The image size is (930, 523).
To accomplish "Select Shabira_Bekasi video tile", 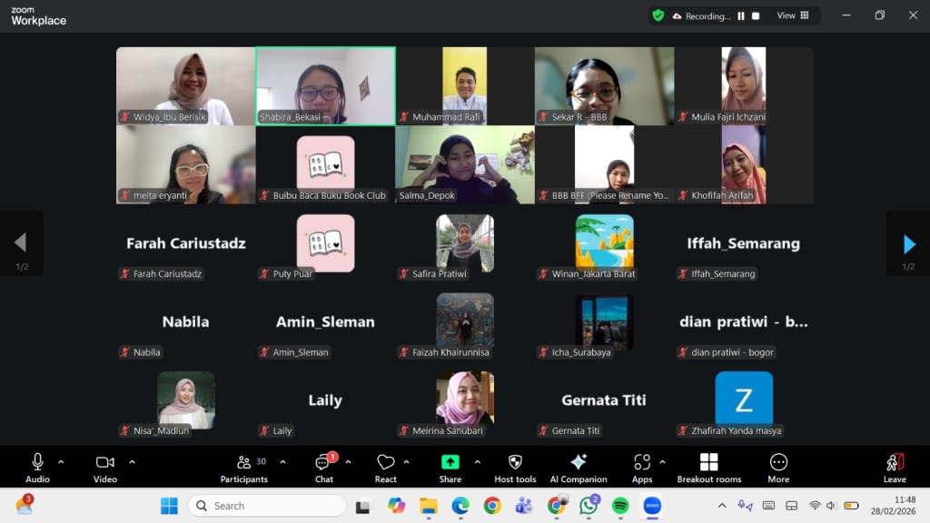I will click(325, 85).
